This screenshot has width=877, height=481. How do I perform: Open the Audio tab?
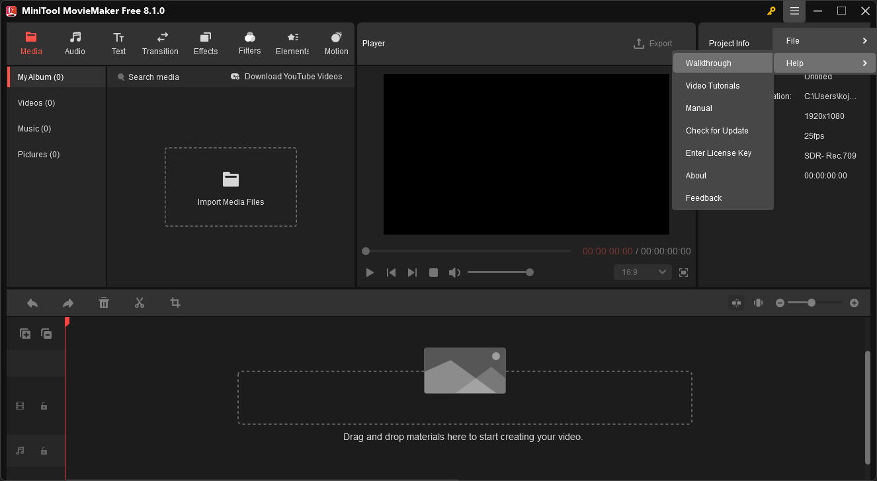tap(75, 44)
